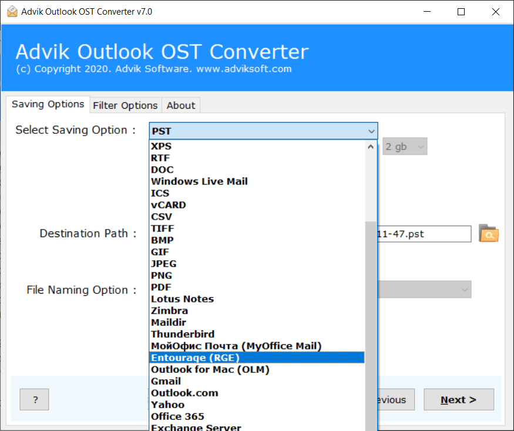Select Exchange Server at the list bottom
Viewport: 514px width, 431px height.
click(257, 427)
